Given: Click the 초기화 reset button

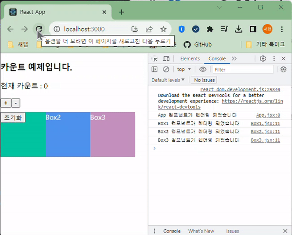Looking at the screenshot, I should 13,117.
